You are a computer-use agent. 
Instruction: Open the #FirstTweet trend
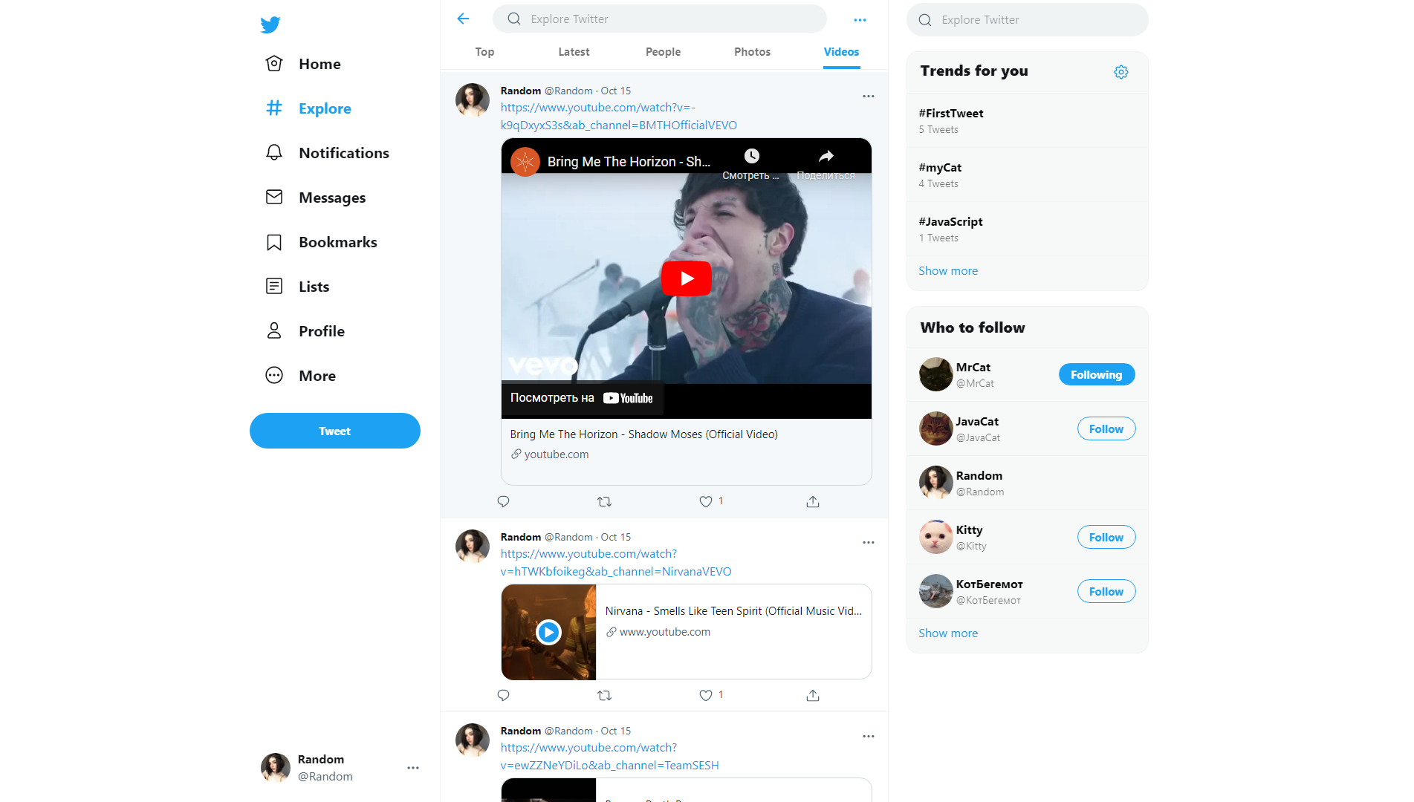1028,120
